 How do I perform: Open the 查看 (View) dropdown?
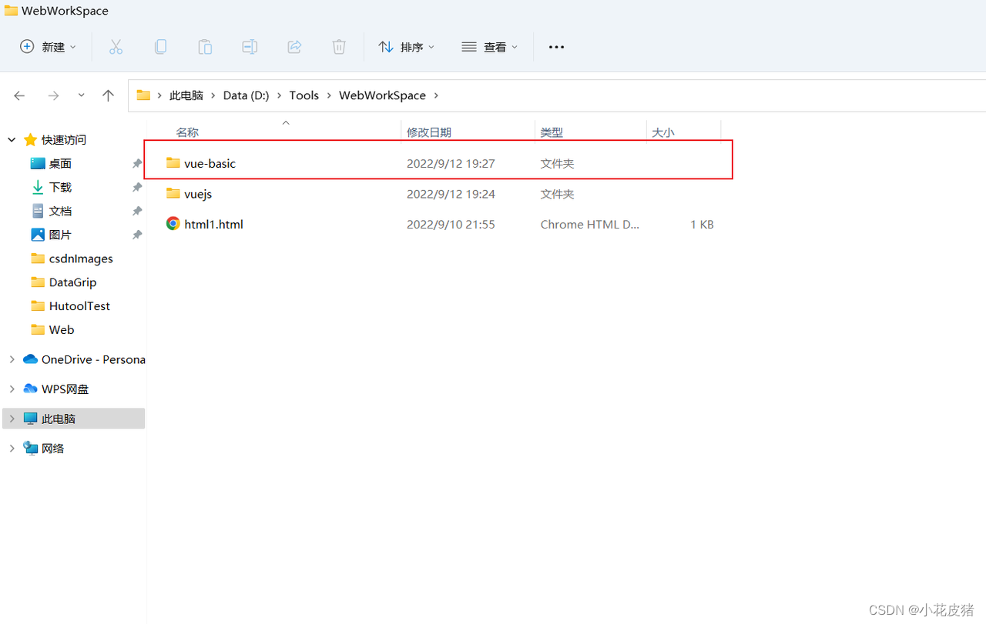point(490,47)
